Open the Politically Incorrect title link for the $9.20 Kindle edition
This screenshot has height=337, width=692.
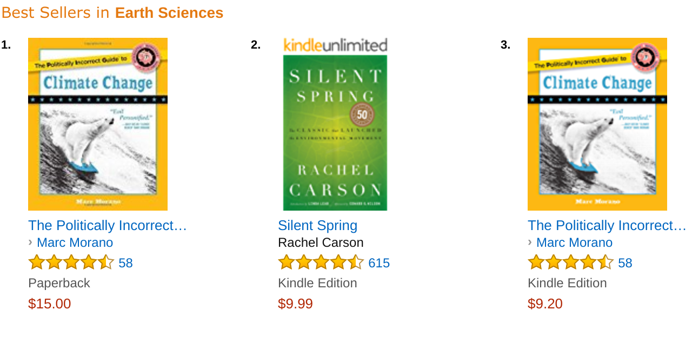tap(607, 225)
